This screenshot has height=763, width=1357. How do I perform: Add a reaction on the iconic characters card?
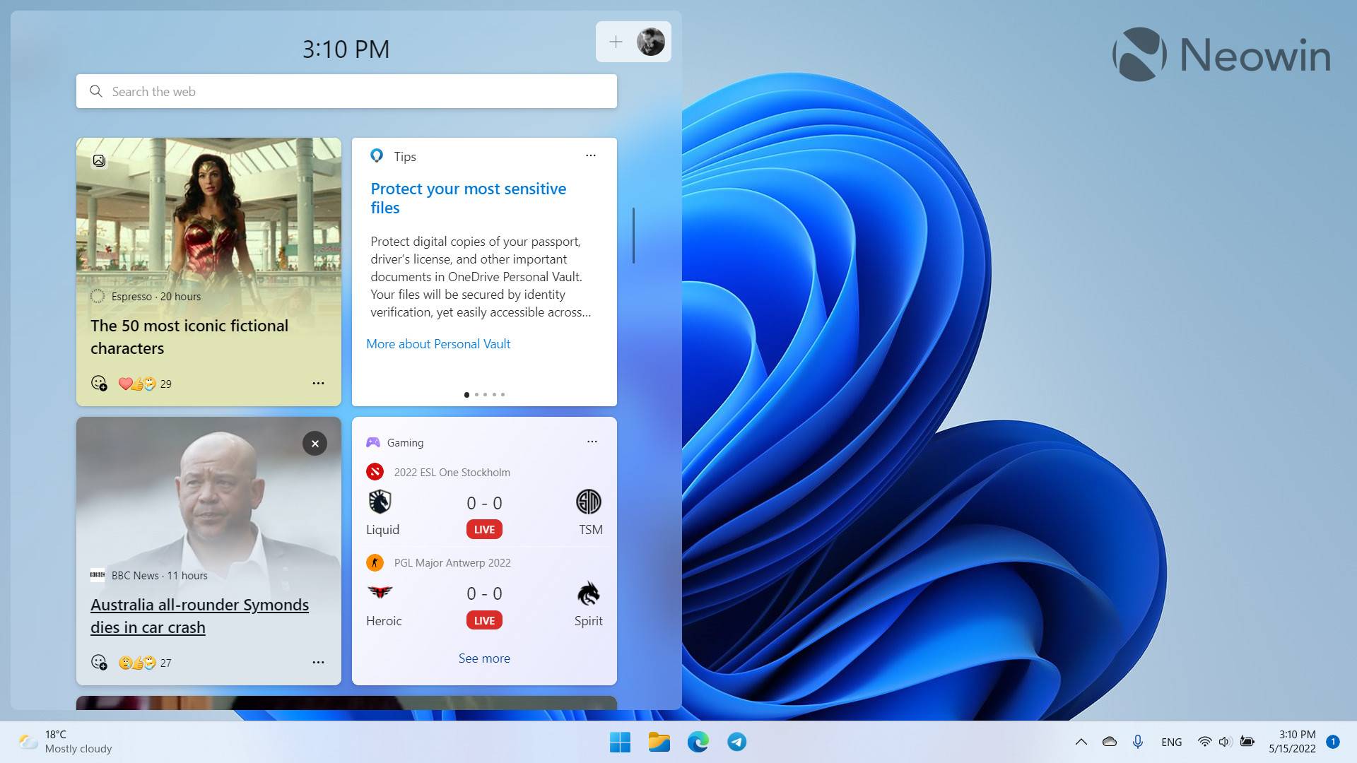coord(99,384)
